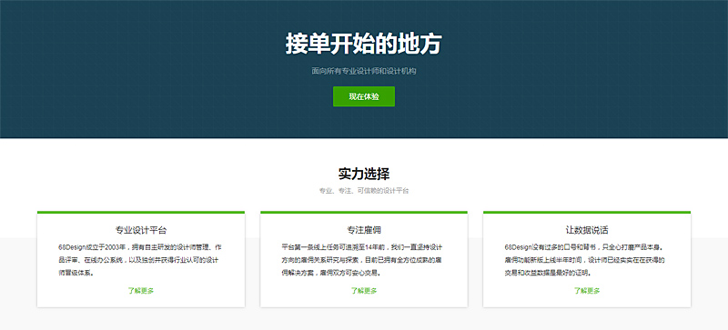Click the 实力选择 section heading
Viewport: 728px width, 330px height.
(x=363, y=174)
